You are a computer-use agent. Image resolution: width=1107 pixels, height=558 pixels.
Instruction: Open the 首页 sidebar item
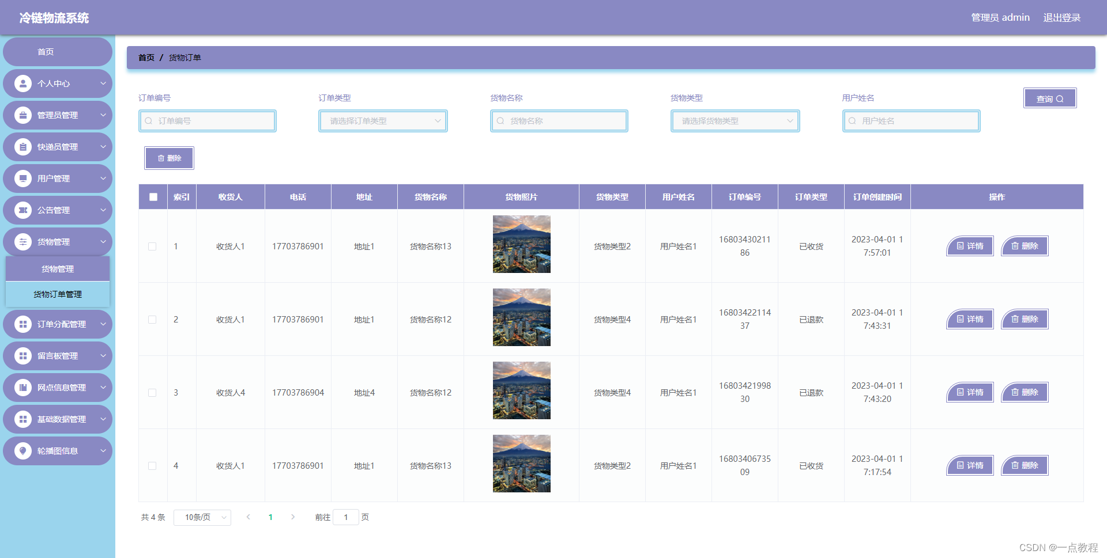(x=58, y=52)
